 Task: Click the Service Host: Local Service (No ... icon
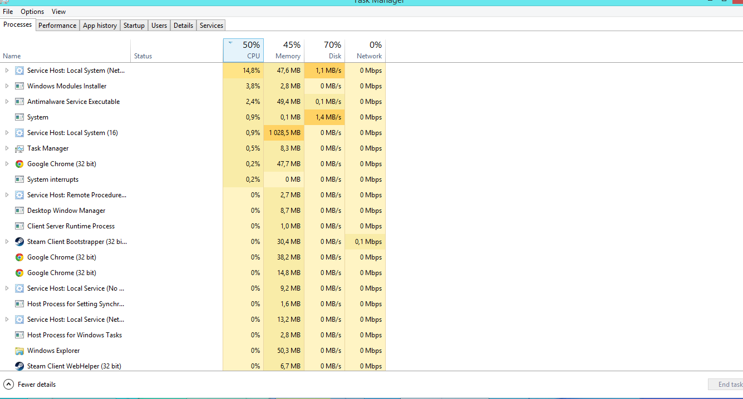(x=19, y=288)
